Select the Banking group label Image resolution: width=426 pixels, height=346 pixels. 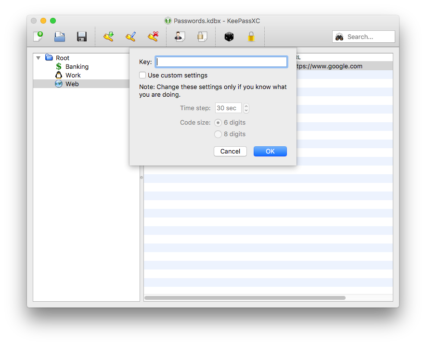tap(77, 66)
